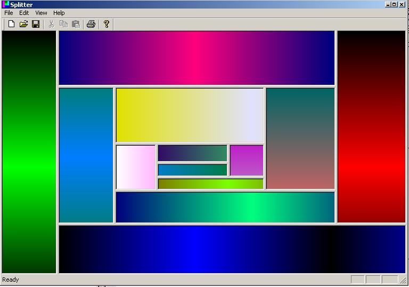Maximize the Splitter window
409x287 pixels.
tap(394, 4)
